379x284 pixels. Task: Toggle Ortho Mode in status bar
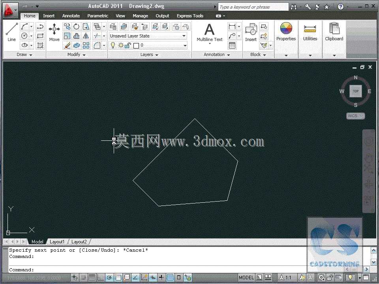(x=100, y=277)
